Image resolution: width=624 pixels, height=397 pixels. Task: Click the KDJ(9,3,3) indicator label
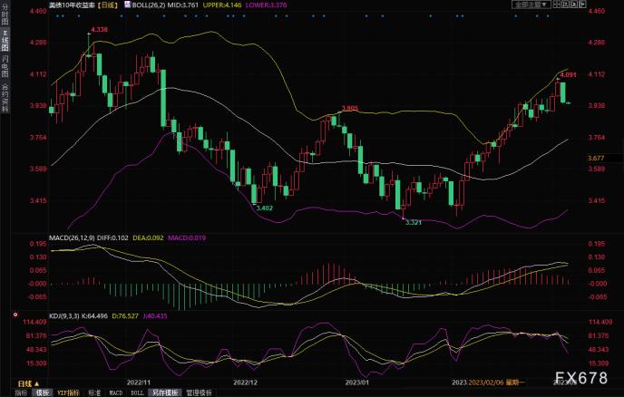(63, 315)
